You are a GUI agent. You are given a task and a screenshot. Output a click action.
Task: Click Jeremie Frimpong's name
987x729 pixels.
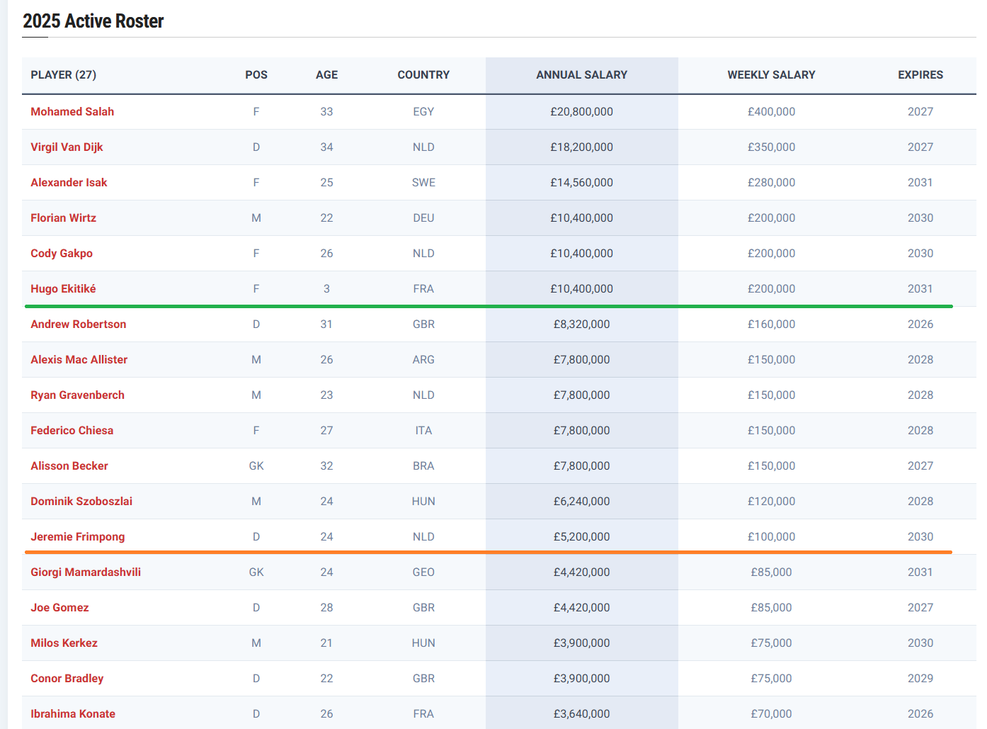[77, 537]
